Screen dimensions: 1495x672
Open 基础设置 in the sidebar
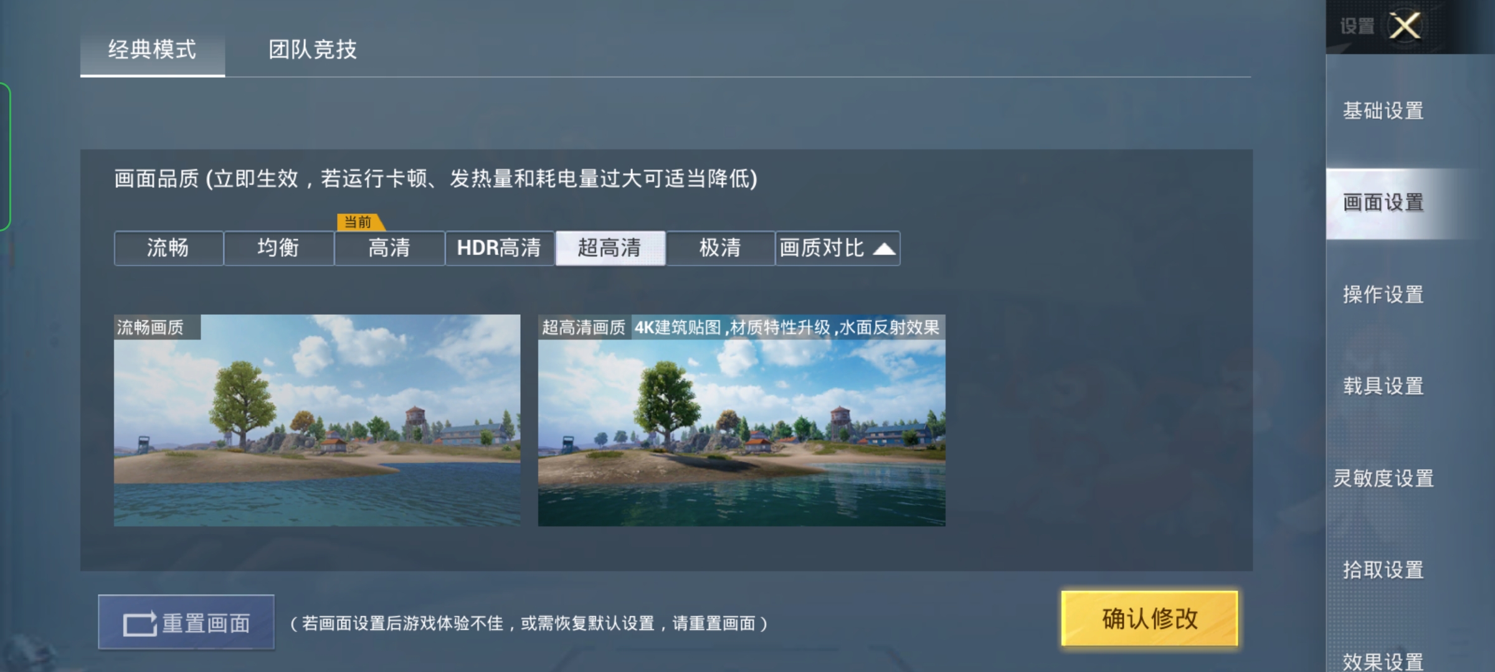click(1383, 111)
